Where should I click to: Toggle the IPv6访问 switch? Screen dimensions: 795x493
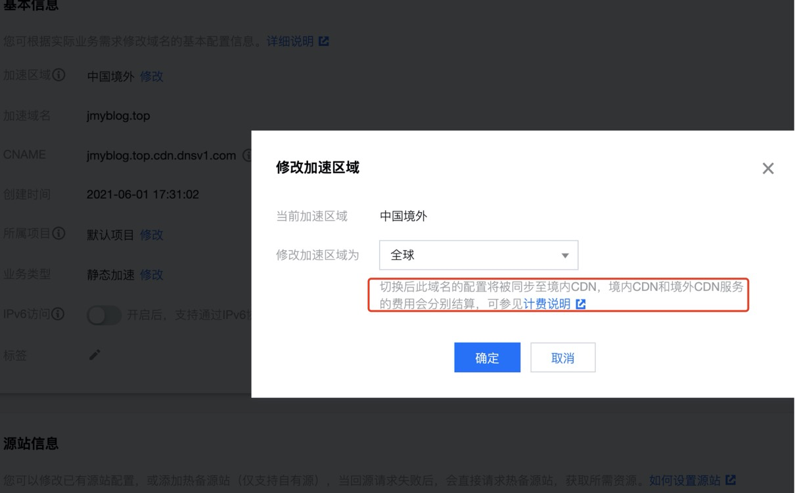[104, 315]
